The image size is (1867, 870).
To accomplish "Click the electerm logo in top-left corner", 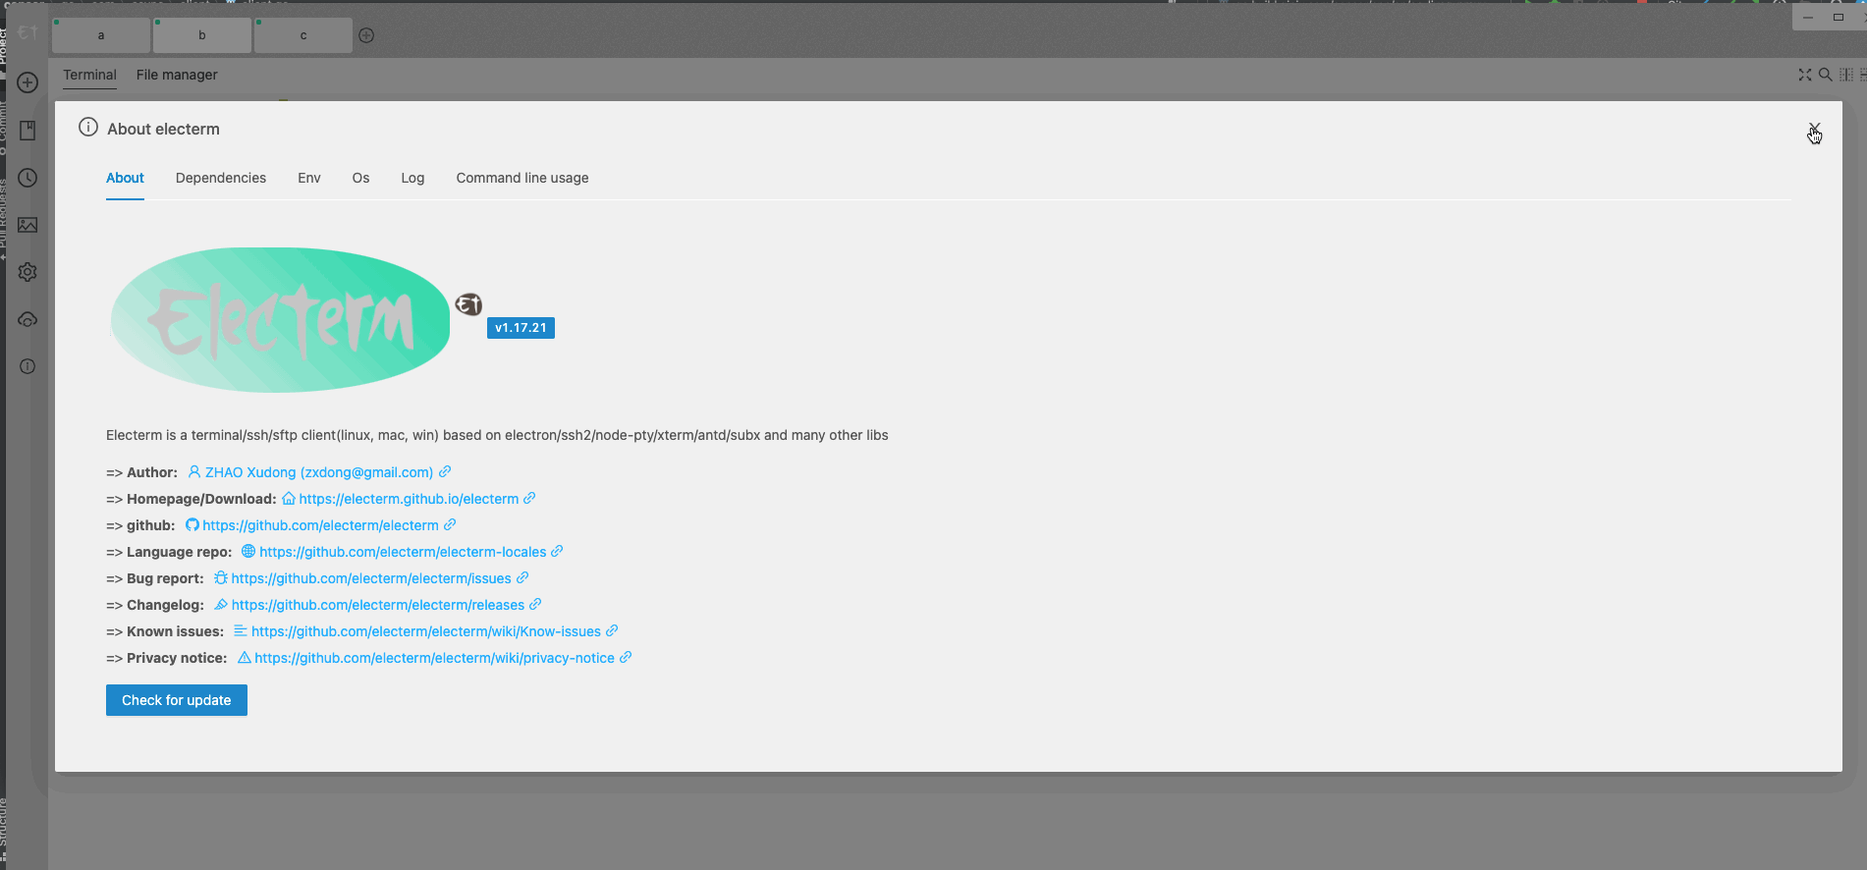I will [x=27, y=32].
